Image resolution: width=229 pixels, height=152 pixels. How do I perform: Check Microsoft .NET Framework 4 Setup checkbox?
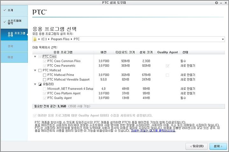tap(45, 89)
